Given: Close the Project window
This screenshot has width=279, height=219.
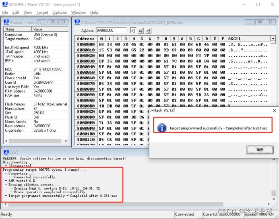Looking at the screenshot, I should 63,22.
